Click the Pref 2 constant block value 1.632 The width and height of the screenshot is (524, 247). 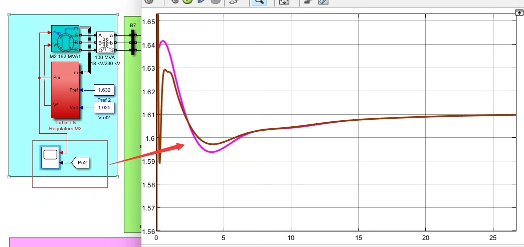pos(104,90)
